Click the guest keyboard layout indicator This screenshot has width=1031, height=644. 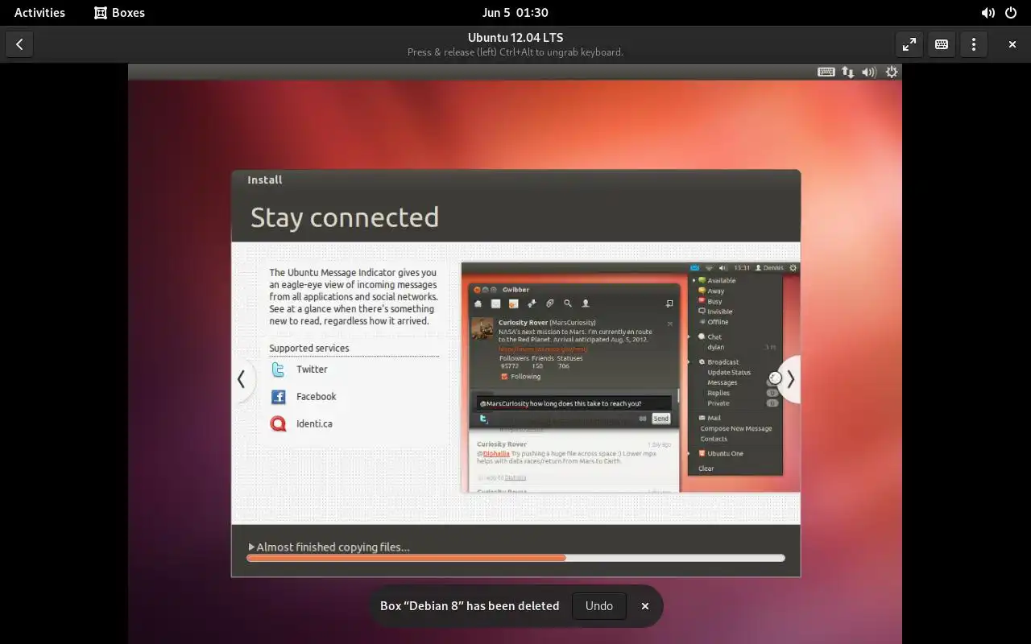826,72
